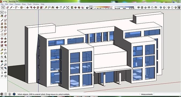Select Zoom Window in the left palette

click(5, 65)
